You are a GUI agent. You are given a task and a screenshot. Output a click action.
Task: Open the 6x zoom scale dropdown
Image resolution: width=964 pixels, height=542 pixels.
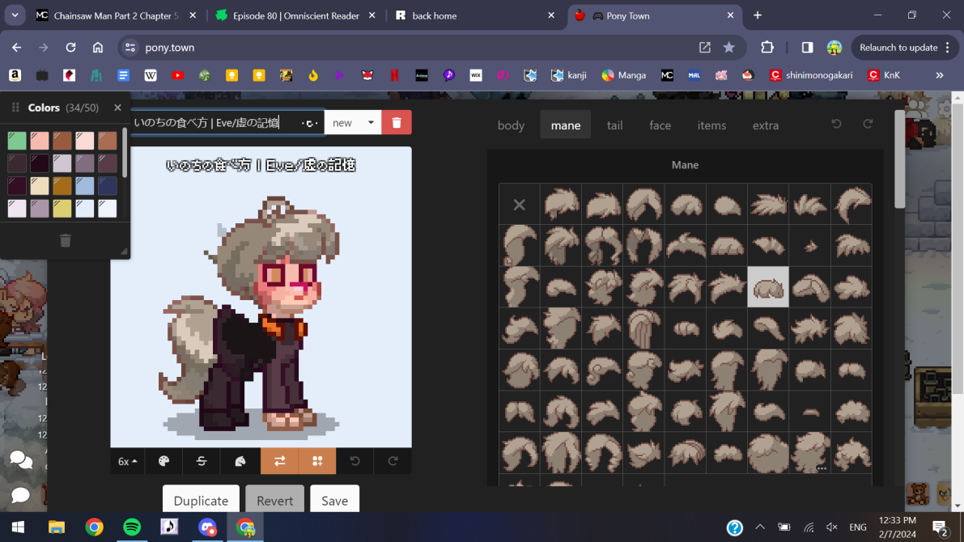point(128,461)
